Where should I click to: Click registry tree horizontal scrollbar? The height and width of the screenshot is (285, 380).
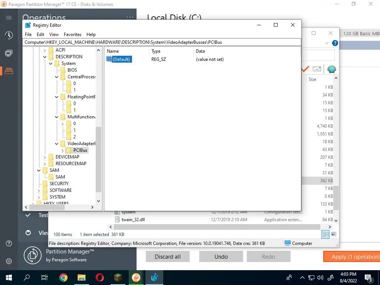(48, 207)
